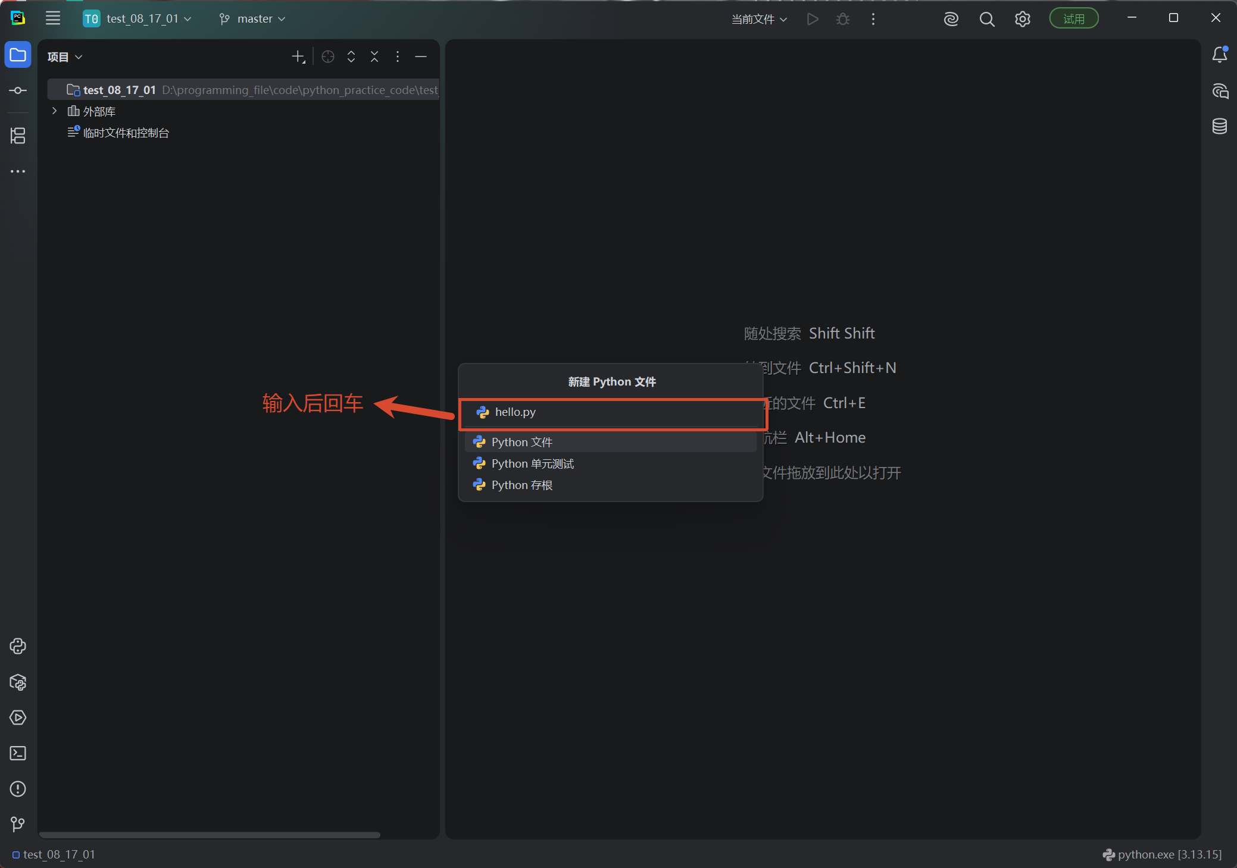Expand the 外部库 node
This screenshot has height=868, width=1237.
click(x=55, y=111)
